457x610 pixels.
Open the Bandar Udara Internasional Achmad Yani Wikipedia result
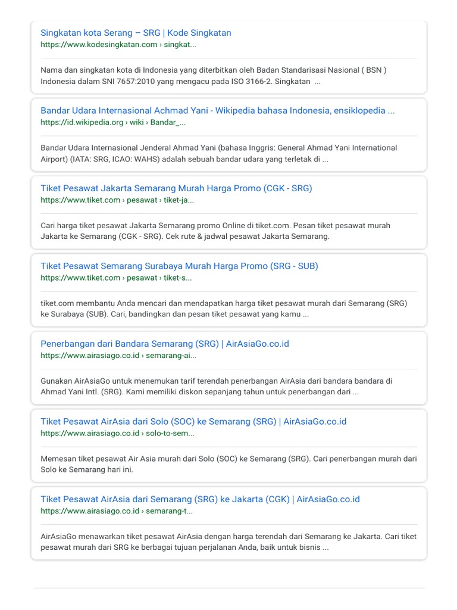tap(217, 110)
